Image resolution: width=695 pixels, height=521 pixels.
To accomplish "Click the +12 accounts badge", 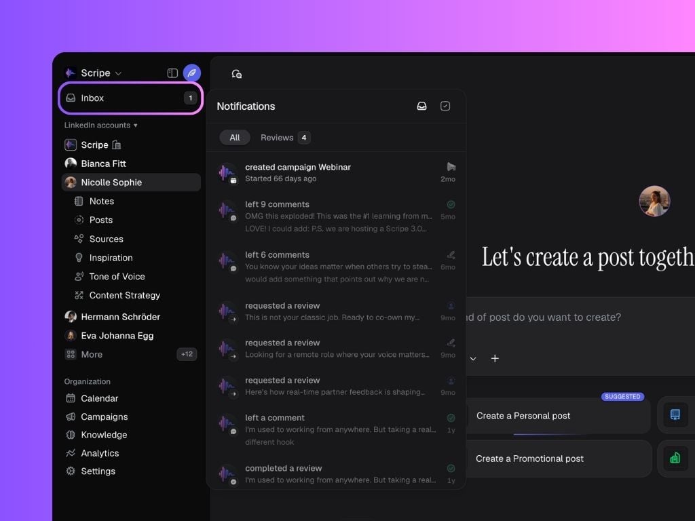I will point(187,354).
